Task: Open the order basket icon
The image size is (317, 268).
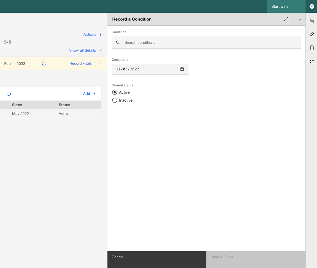Action: (x=312, y=20)
